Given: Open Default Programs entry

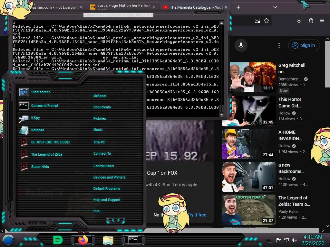Looking at the screenshot, I should click(107, 188).
